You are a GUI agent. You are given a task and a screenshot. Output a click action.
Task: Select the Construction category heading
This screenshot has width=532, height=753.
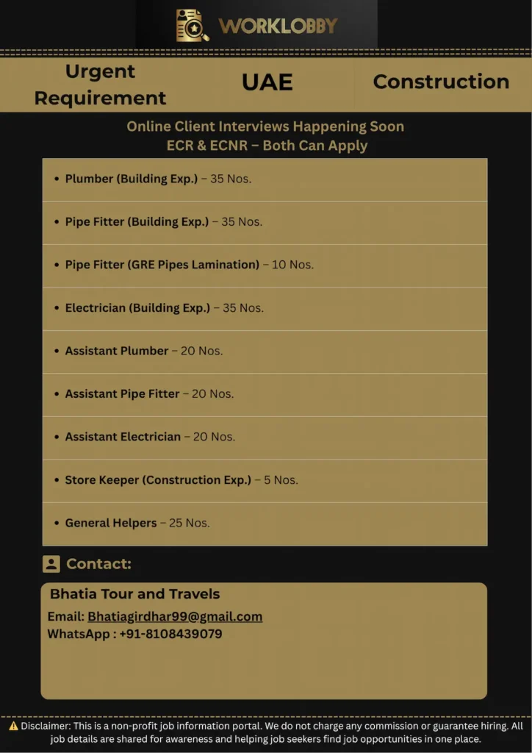point(441,82)
